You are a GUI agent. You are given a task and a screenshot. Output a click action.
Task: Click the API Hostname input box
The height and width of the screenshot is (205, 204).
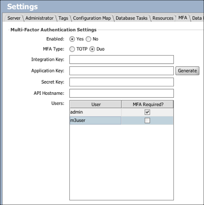point(121,93)
